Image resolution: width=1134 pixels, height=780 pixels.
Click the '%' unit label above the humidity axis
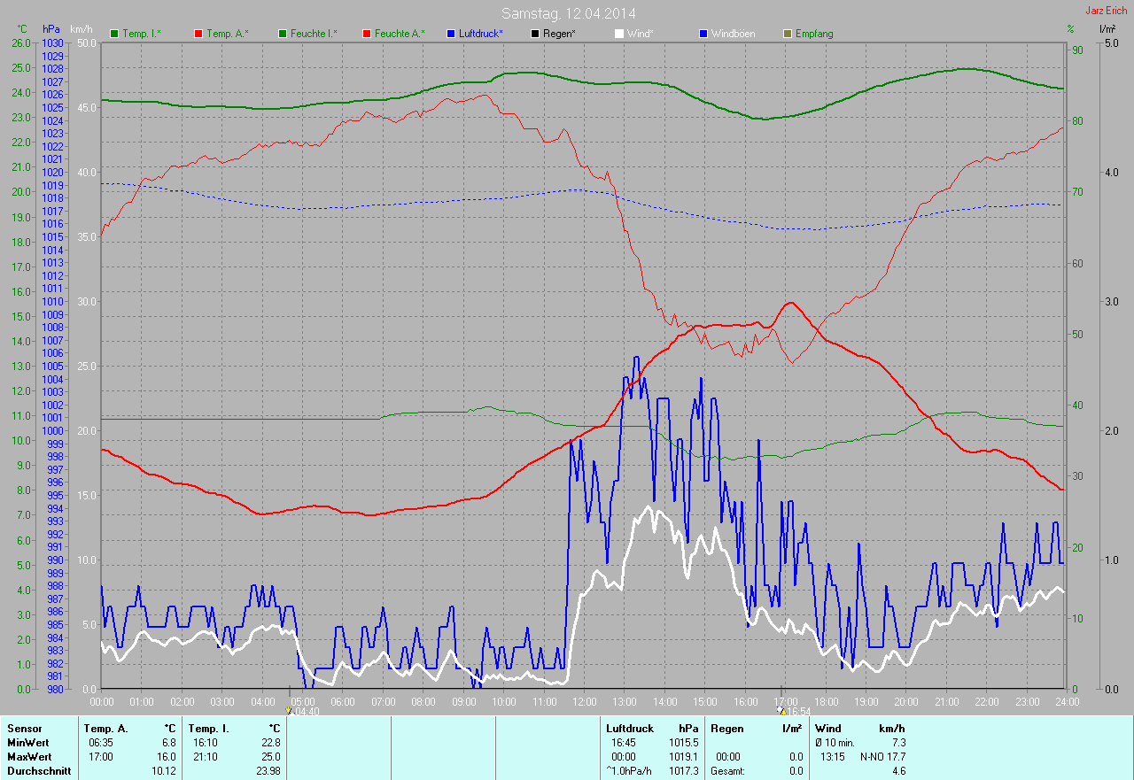(1070, 29)
